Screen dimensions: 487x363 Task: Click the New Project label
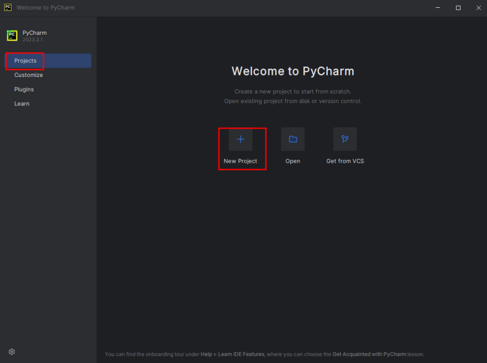240,161
